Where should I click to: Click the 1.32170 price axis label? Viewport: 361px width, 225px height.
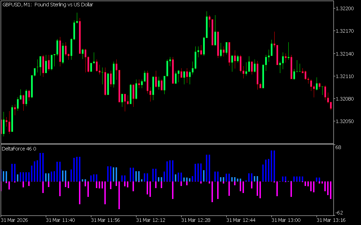tap(345, 31)
